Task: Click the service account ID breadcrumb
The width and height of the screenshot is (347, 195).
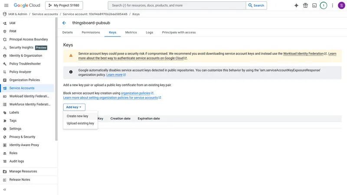Action: [x=95, y=14]
